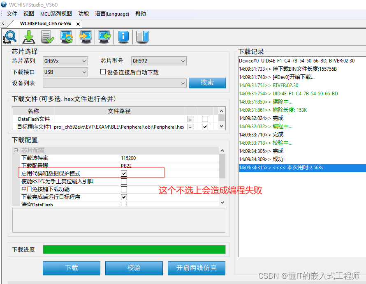Enable 串口免按键下载功能 checkbox
Viewport: 366px width, 284px height.
[124, 189]
